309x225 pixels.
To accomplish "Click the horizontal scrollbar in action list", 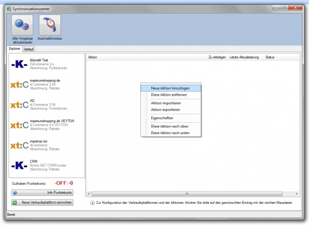I will tap(186, 194).
